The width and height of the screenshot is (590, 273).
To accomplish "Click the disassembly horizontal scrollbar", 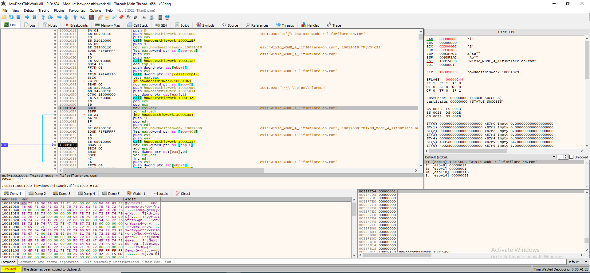I will click(x=238, y=170).
